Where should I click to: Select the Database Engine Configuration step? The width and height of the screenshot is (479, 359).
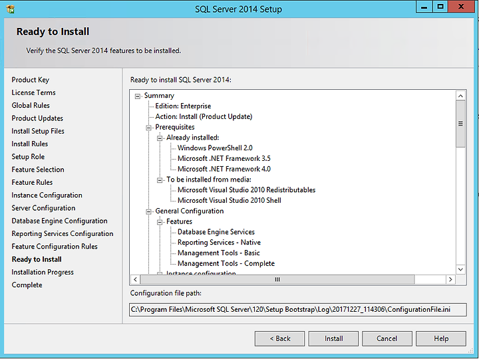pyautogui.click(x=60, y=221)
